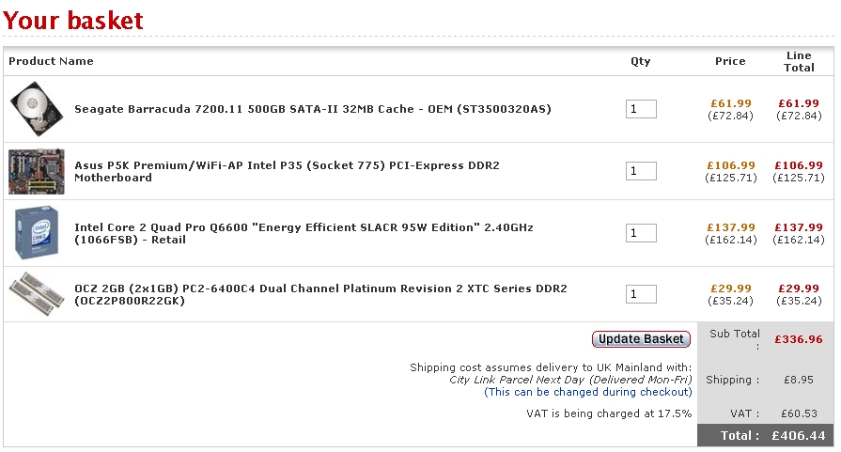Viewport: 841px width, 452px height.
Task: Select the quantity field for Seagate Barracuda
Action: 641,109
